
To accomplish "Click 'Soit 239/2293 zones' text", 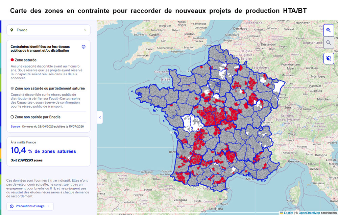I will (x=26, y=160).
